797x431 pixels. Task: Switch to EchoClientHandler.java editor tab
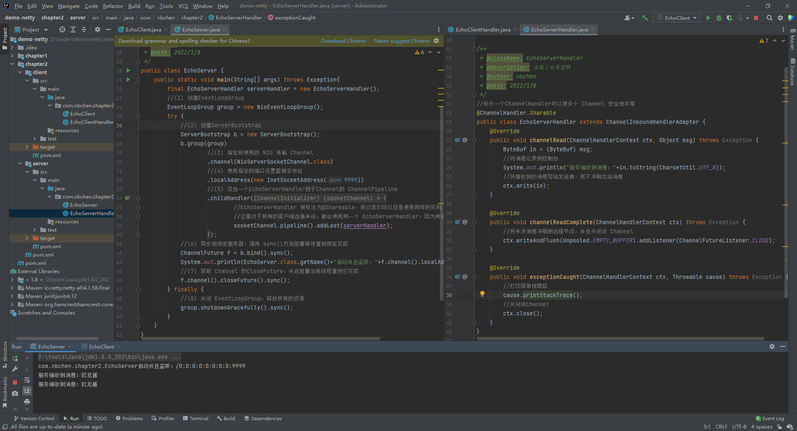click(x=483, y=29)
